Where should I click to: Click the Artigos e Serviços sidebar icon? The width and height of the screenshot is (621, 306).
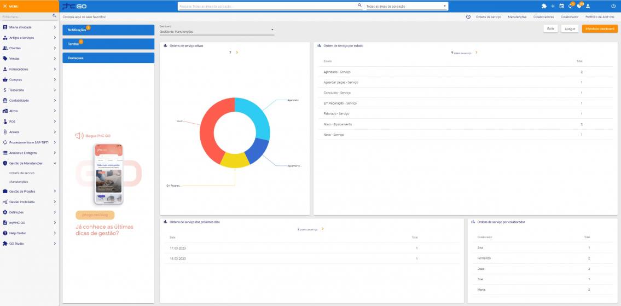(5, 38)
